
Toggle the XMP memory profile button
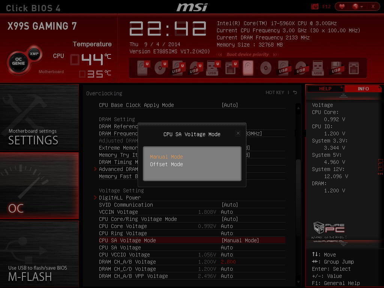point(34,54)
